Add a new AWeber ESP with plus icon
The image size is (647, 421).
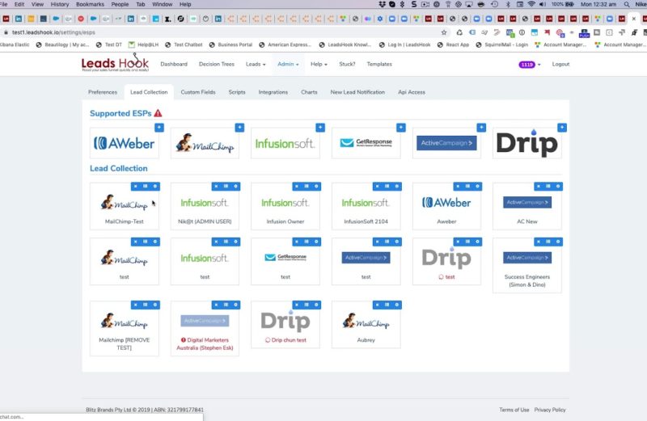pos(159,128)
